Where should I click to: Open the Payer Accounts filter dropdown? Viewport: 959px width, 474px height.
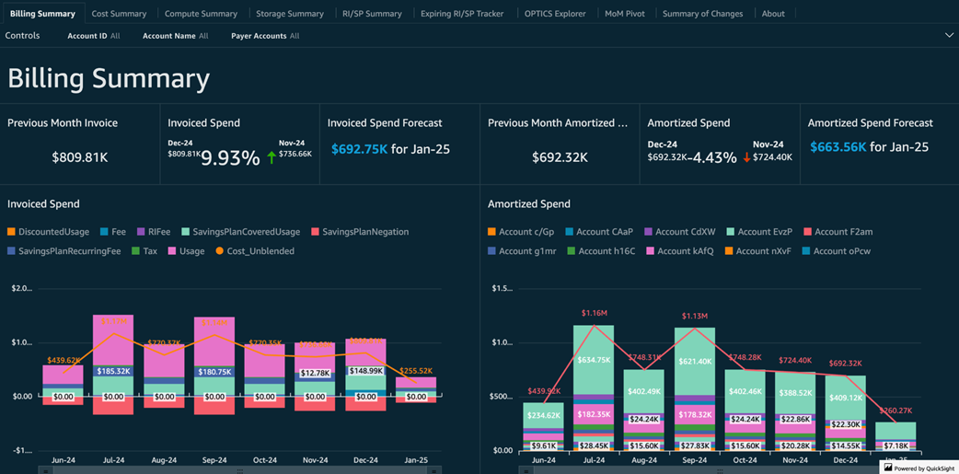[x=264, y=36]
